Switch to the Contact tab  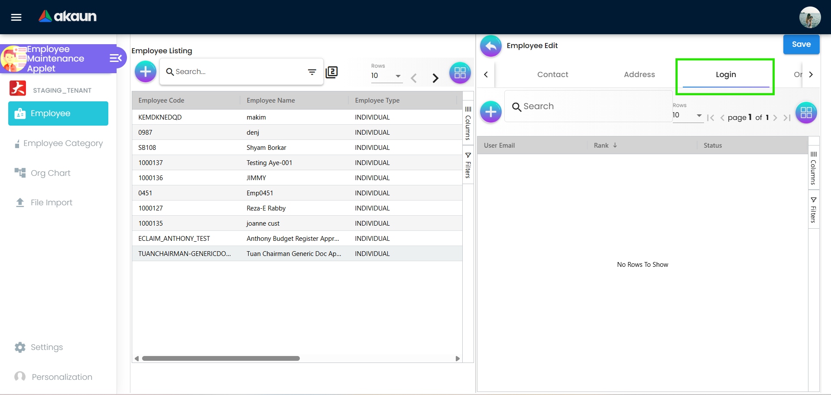pyautogui.click(x=552, y=74)
